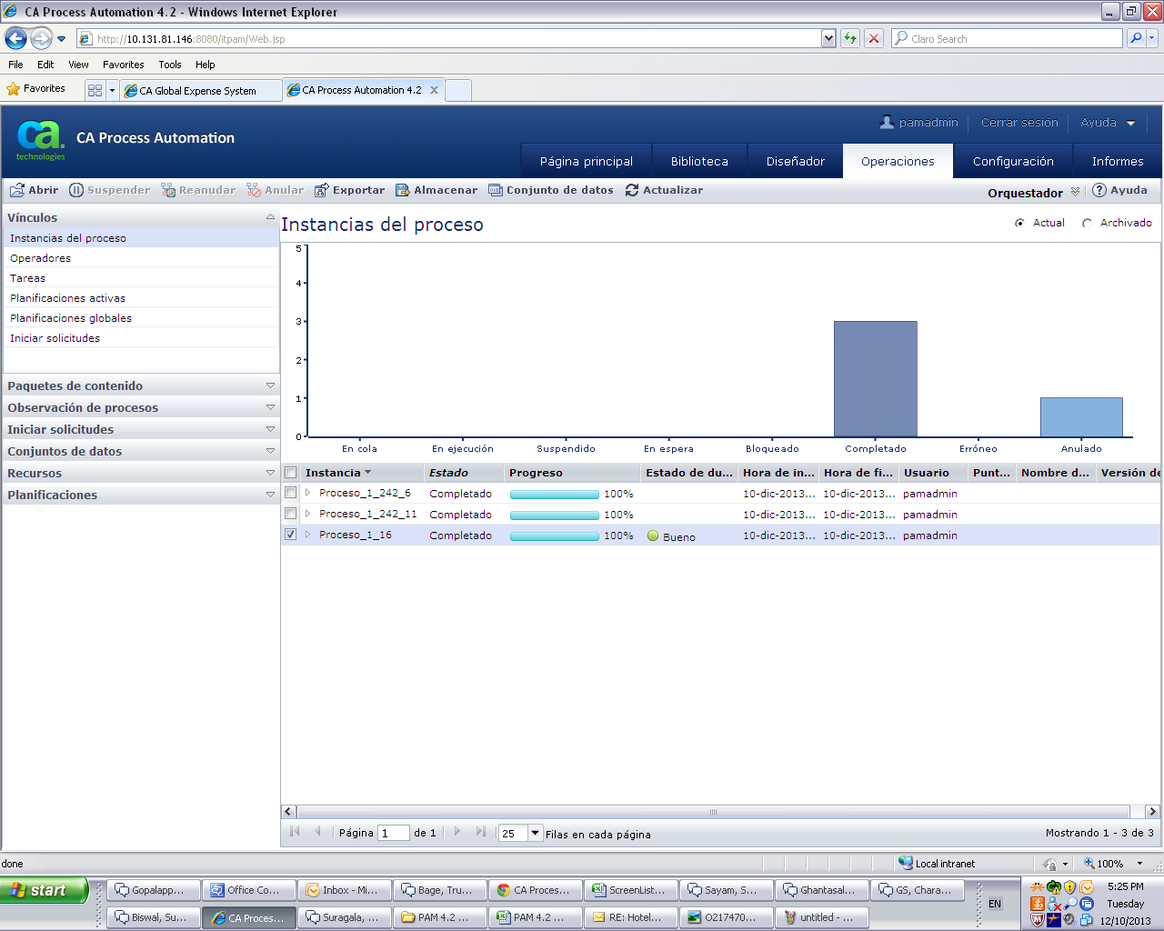Click the Página number input field
Screen dimensions: 1164x931
[393, 833]
